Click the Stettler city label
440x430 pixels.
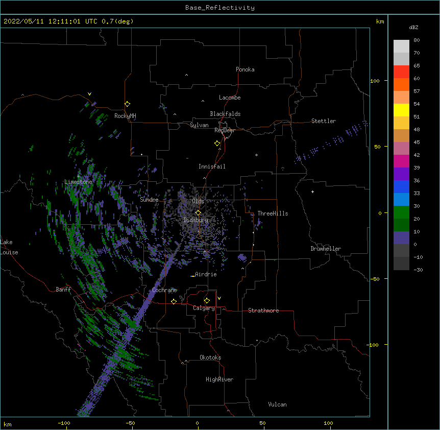click(x=324, y=121)
